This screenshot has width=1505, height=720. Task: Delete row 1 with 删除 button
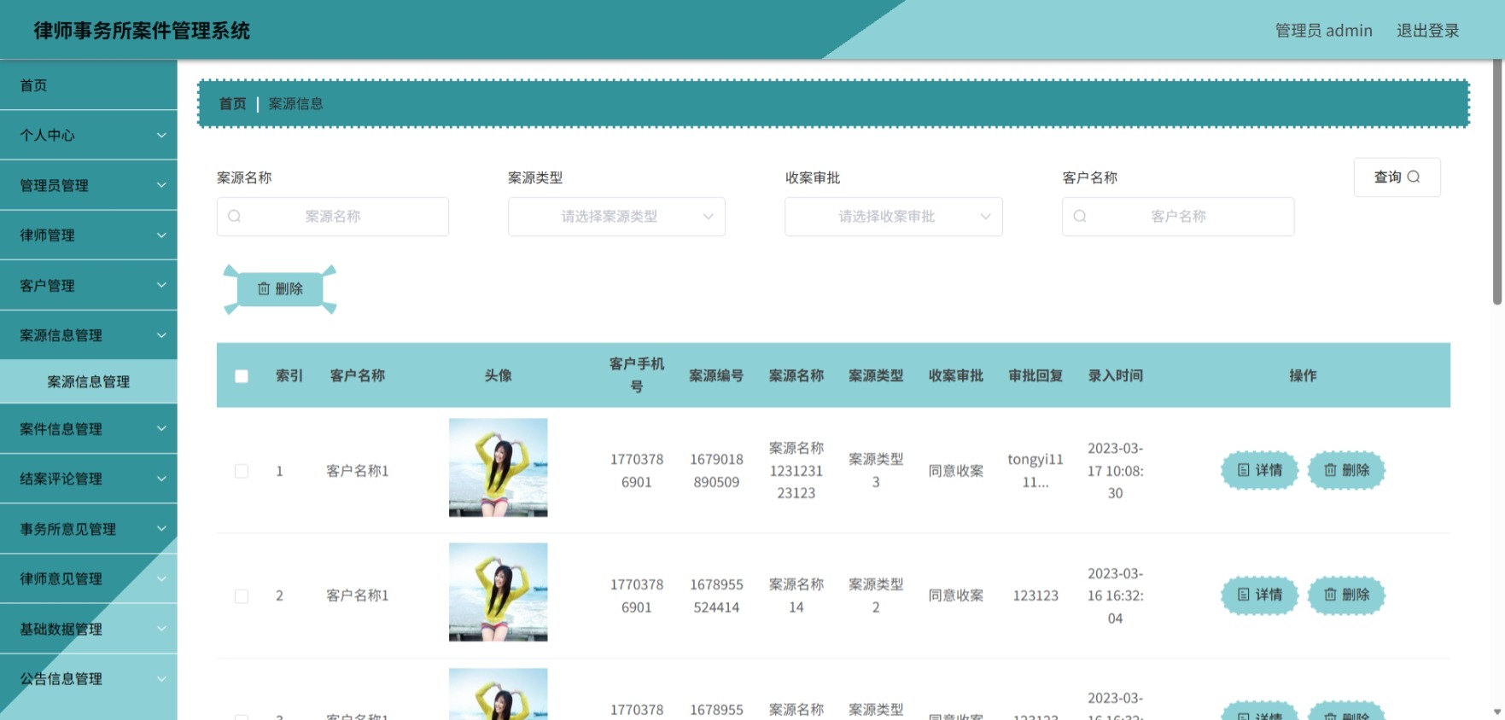pos(1346,470)
